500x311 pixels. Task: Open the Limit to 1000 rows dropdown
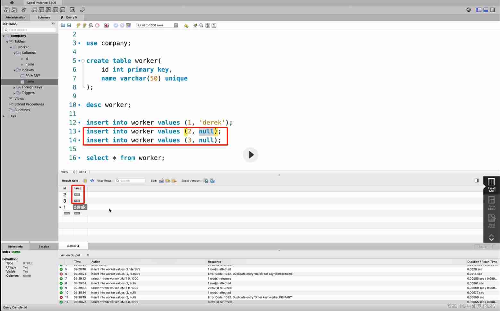(157, 25)
